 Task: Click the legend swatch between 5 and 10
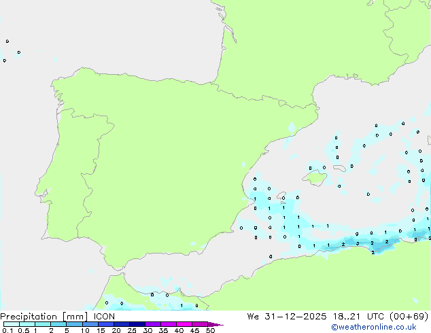pyautogui.click(x=75, y=324)
